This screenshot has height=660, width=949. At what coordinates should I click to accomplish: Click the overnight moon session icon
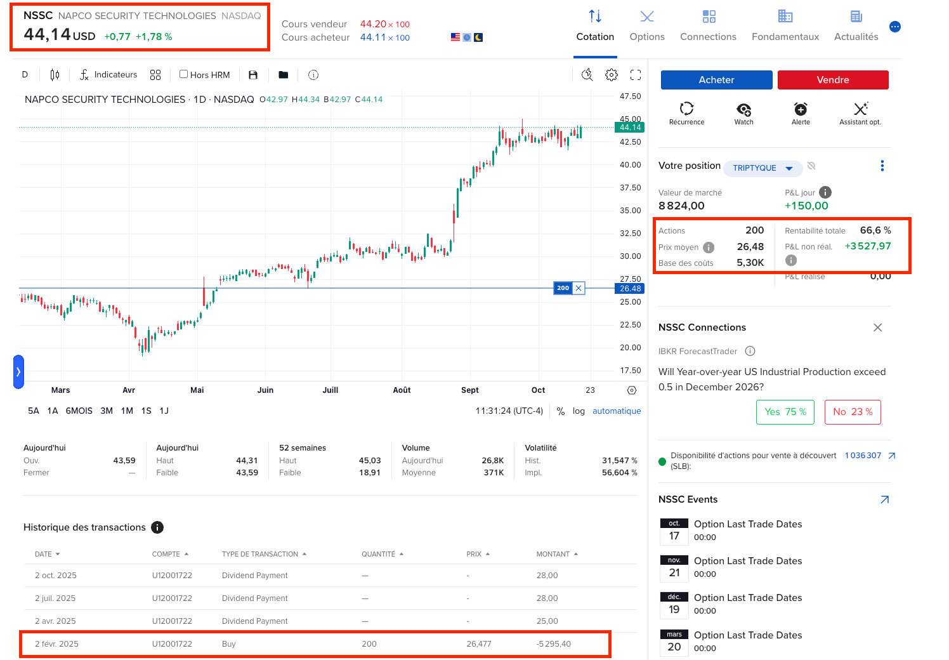pyautogui.click(x=478, y=37)
